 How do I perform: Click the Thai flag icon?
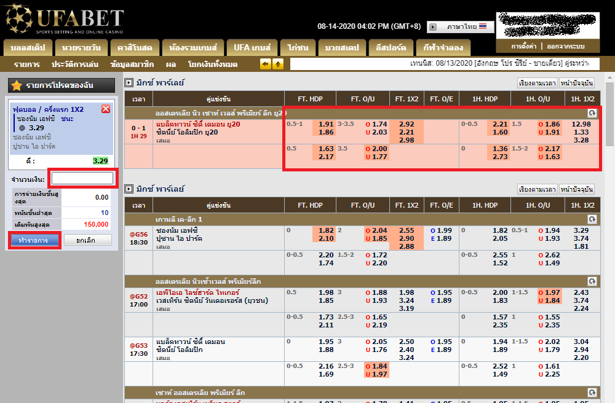tap(483, 26)
